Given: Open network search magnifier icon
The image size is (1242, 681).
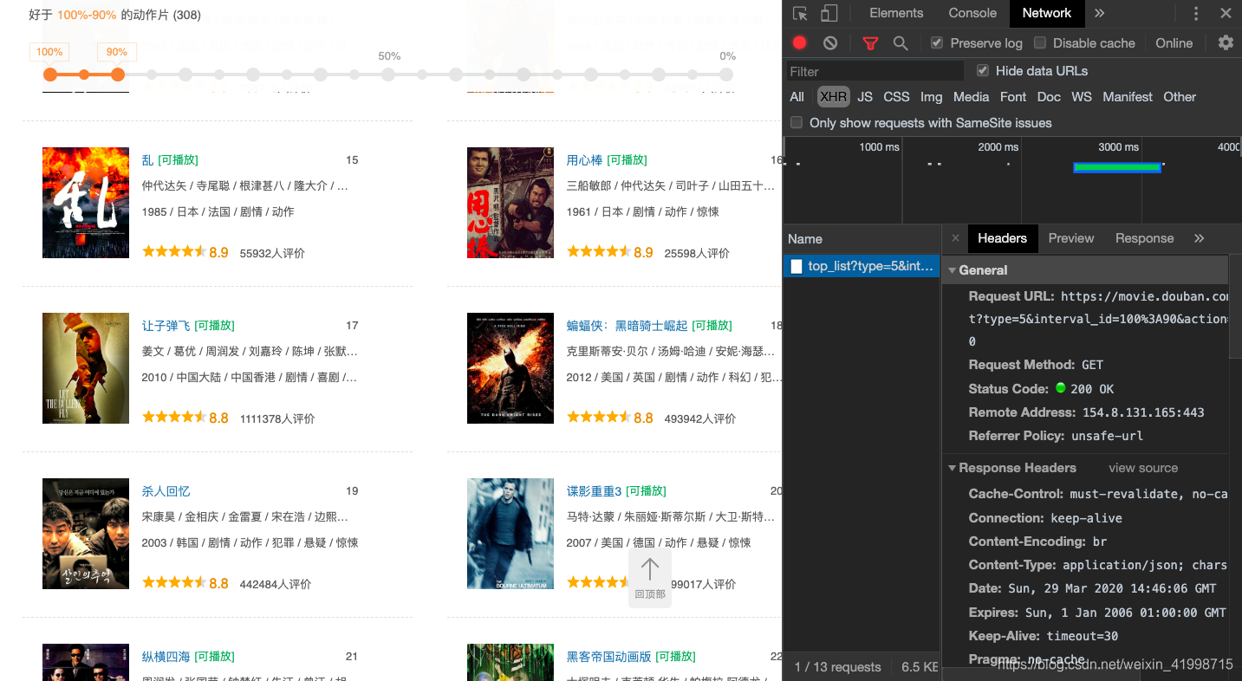Looking at the screenshot, I should click(901, 42).
